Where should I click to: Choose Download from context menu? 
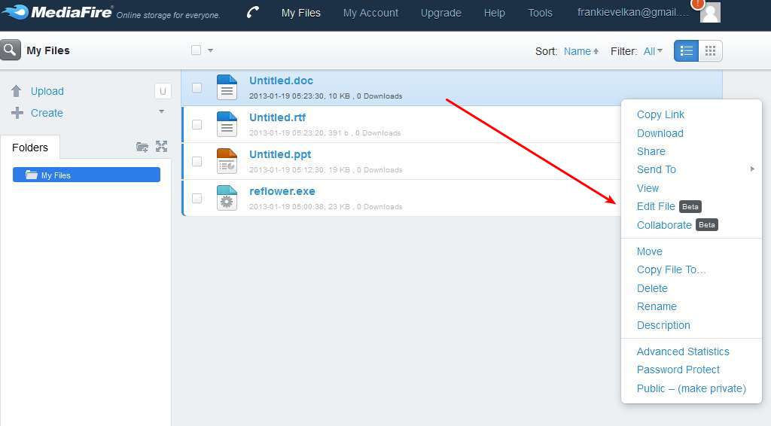(x=660, y=133)
